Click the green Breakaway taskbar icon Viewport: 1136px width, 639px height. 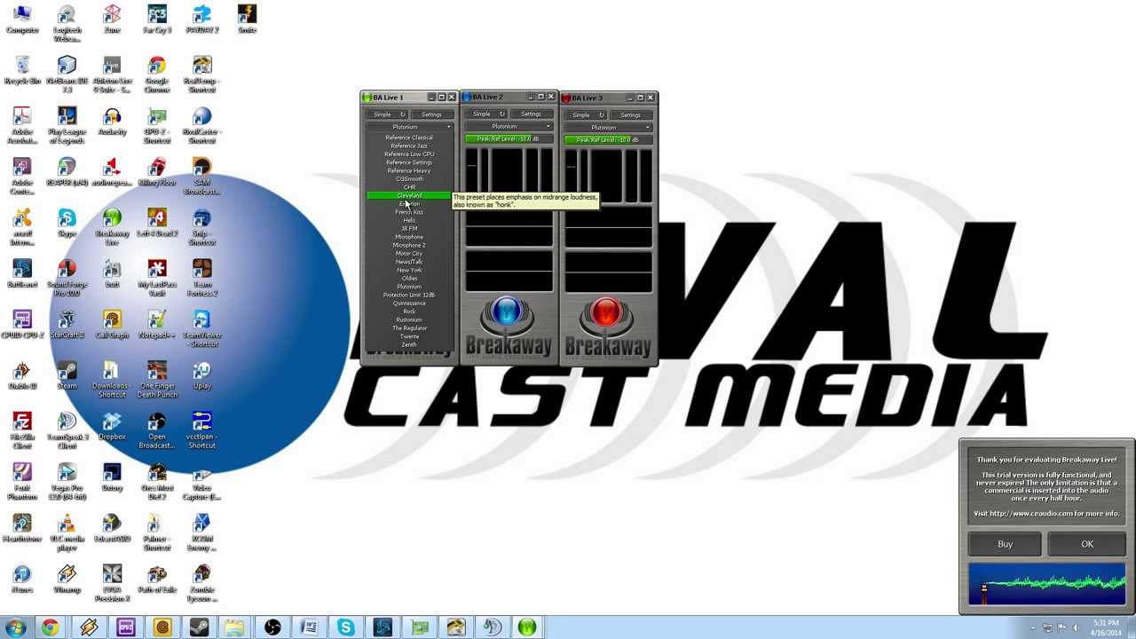click(527, 627)
